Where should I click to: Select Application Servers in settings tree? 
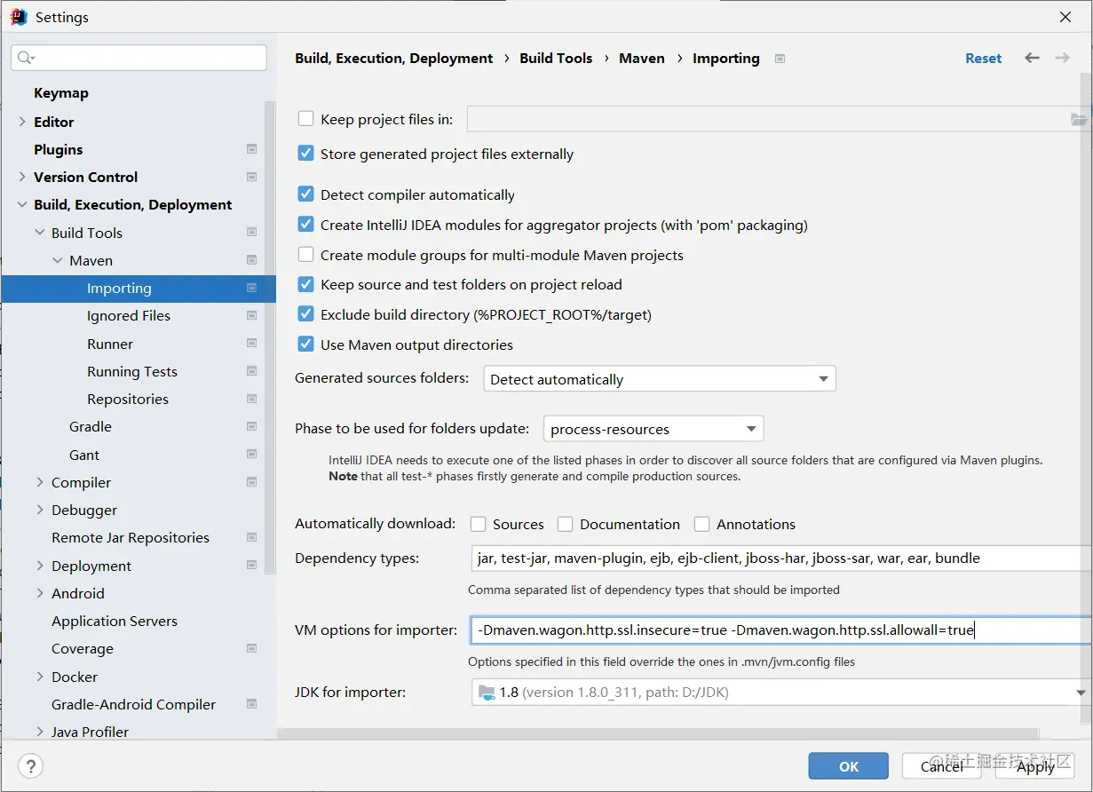[115, 621]
